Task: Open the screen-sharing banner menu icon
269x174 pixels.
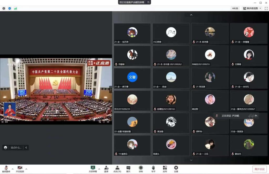Action: tap(148, 2)
